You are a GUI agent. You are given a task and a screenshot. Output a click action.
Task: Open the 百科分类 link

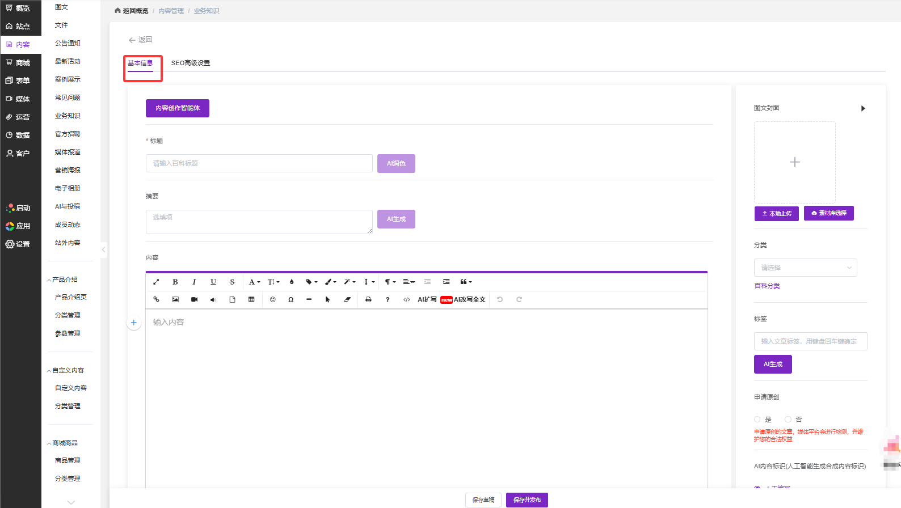tap(767, 286)
